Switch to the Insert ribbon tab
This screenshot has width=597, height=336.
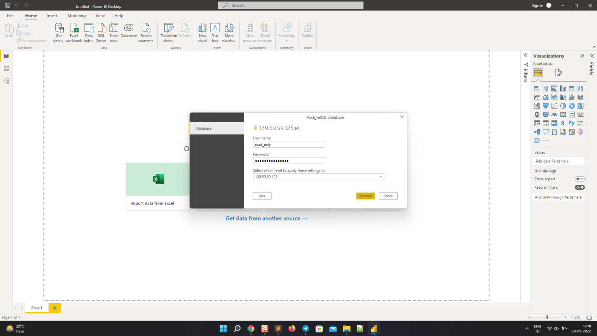(x=52, y=16)
